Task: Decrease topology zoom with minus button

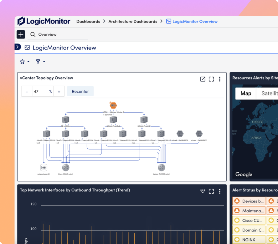Action: [27, 91]
